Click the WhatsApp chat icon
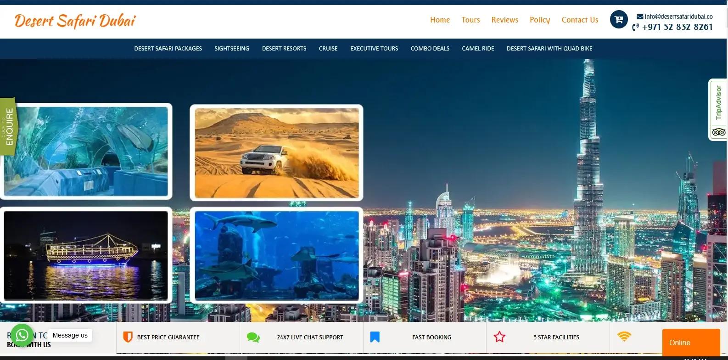The height and width of the screenshot is (360, 728). [22, 335]
